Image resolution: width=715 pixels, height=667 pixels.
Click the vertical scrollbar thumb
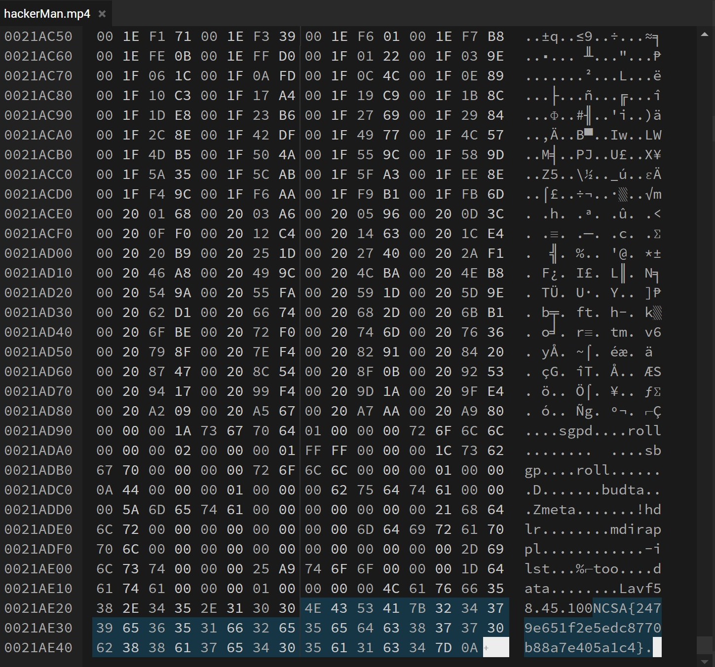[705, 645]
